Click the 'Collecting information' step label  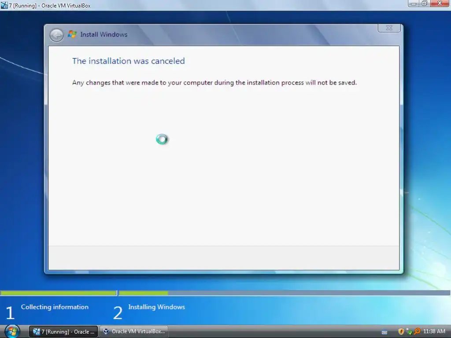click(x=55, y=307)
